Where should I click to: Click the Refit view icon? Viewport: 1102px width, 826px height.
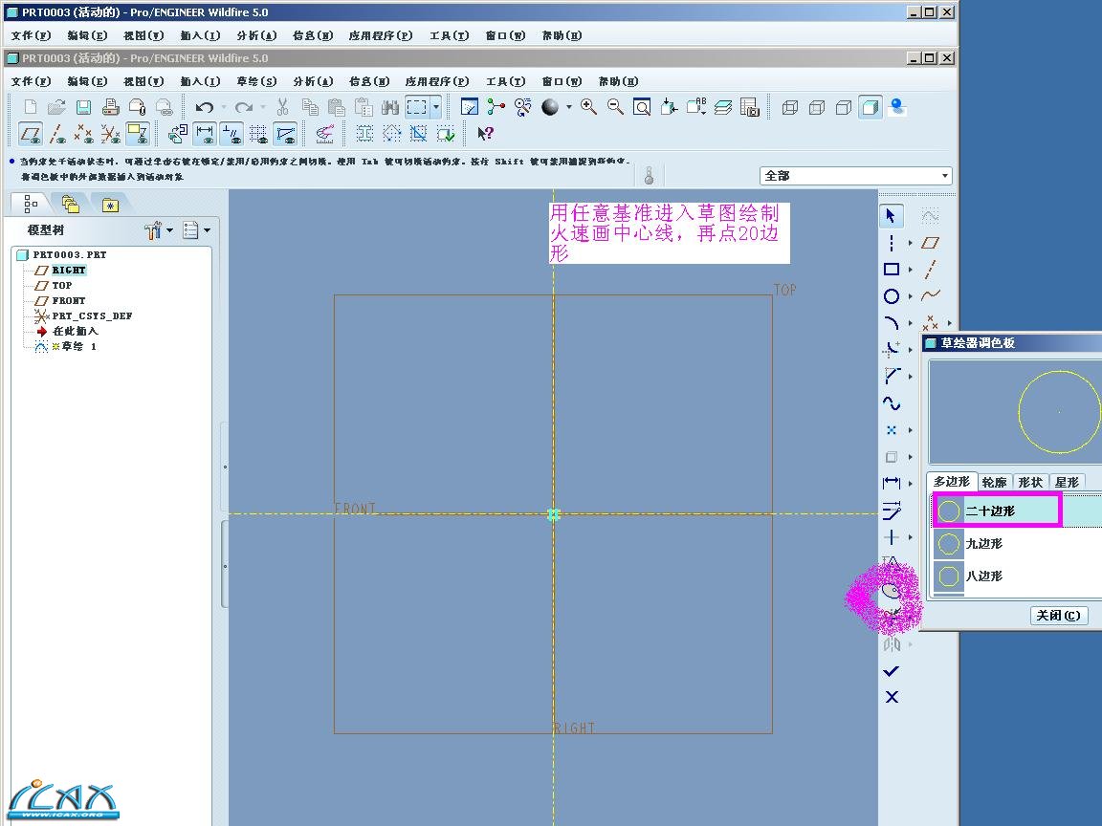[x=642, y=107]
